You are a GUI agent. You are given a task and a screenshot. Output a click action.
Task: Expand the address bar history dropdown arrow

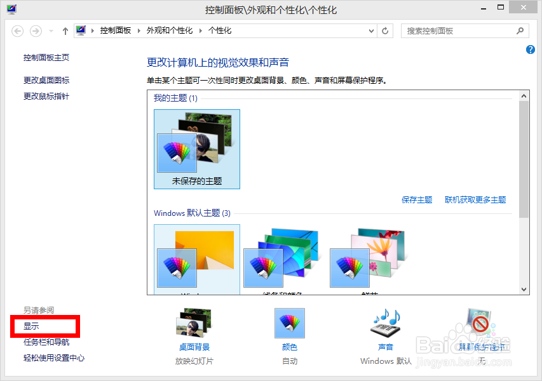(370, 30)
